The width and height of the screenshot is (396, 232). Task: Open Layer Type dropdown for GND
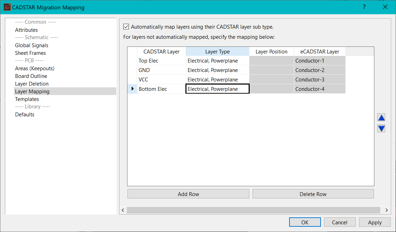click(x=218, y=70)
